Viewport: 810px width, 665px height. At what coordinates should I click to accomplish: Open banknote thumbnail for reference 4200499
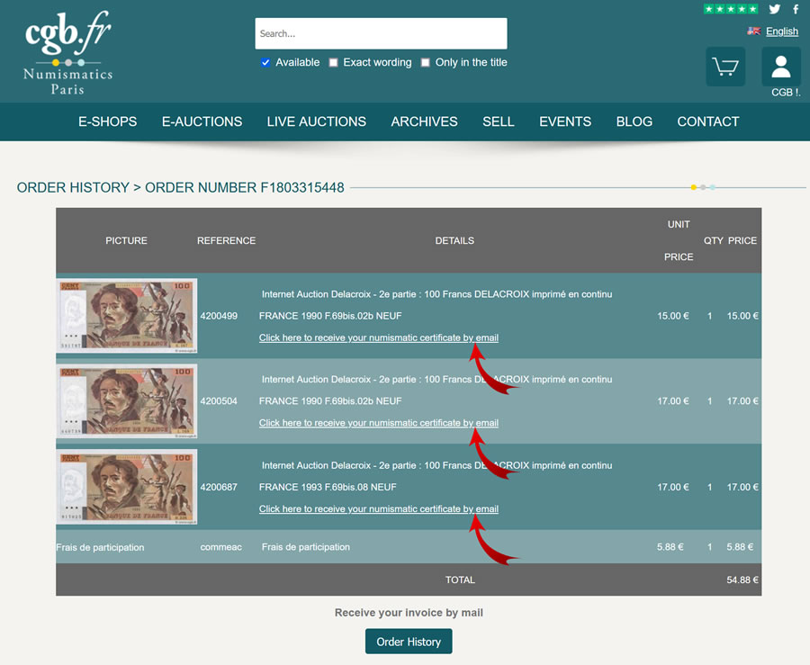[x=127, y=316]
